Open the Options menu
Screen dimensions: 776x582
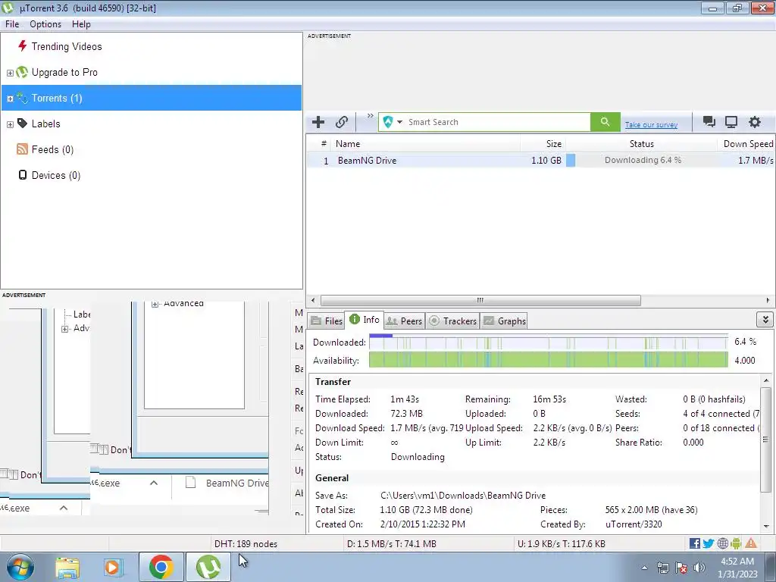coord(45,24)
